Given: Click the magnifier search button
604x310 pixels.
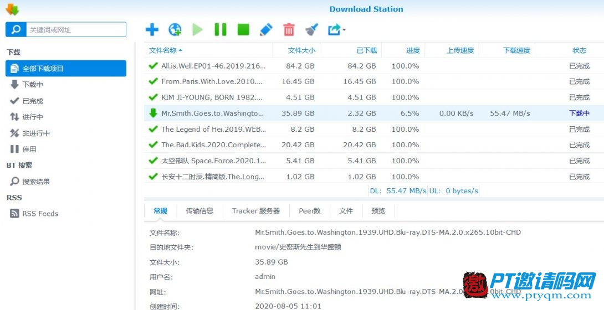Looking at the screenshot, I should 16,29.
